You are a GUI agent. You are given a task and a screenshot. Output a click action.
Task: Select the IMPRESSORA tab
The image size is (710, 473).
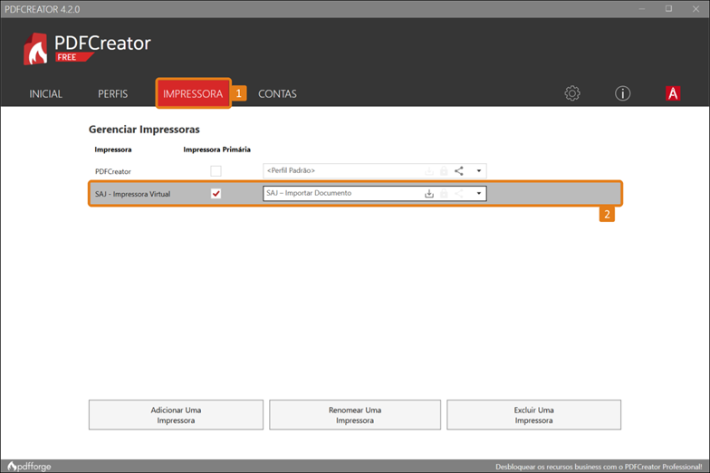[193, 94]
